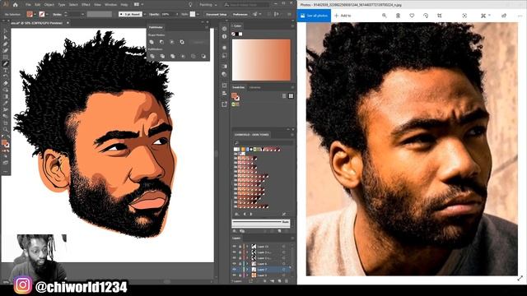Open stroke color dropdown in control bar
This screenshot has width=527, height=296.
pyautogui.click(x=47, y=15)
